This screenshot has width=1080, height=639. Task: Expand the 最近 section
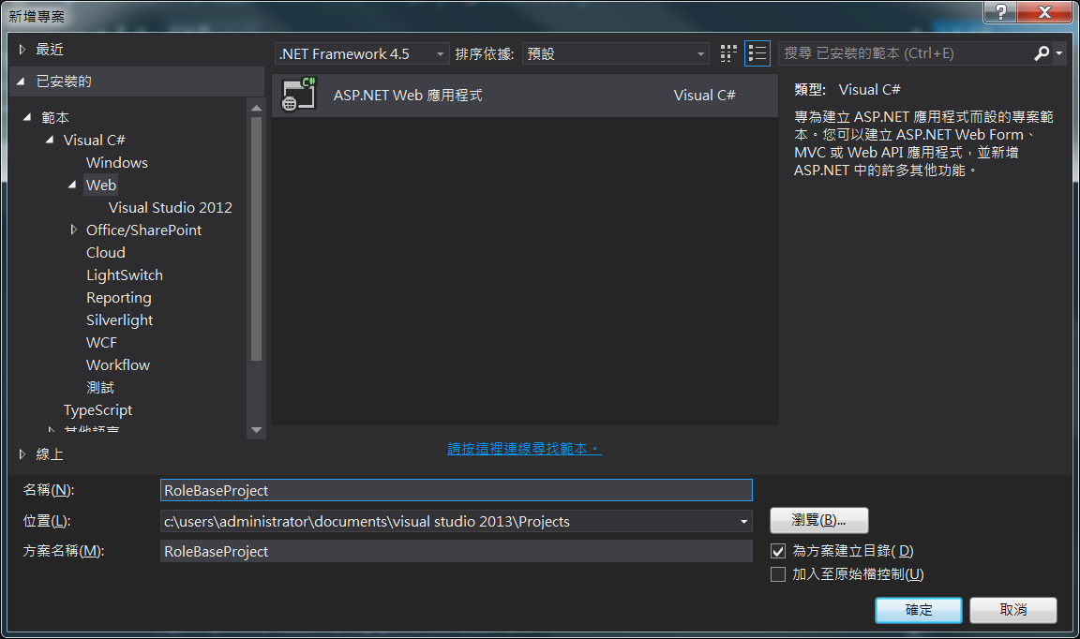pyautogui.click(x=22, y=50)
